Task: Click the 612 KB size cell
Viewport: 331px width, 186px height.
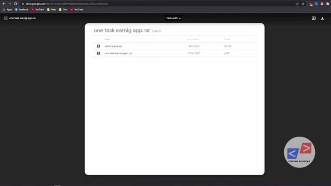Action: pos(228,46)
